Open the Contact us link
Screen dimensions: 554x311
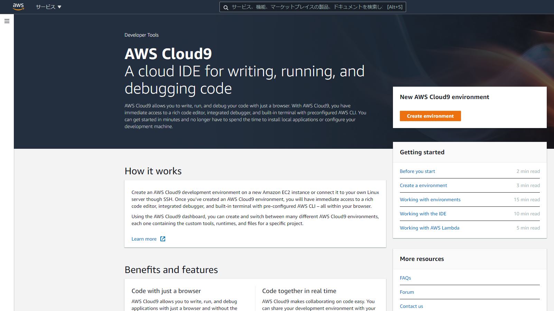click(411, 306)
